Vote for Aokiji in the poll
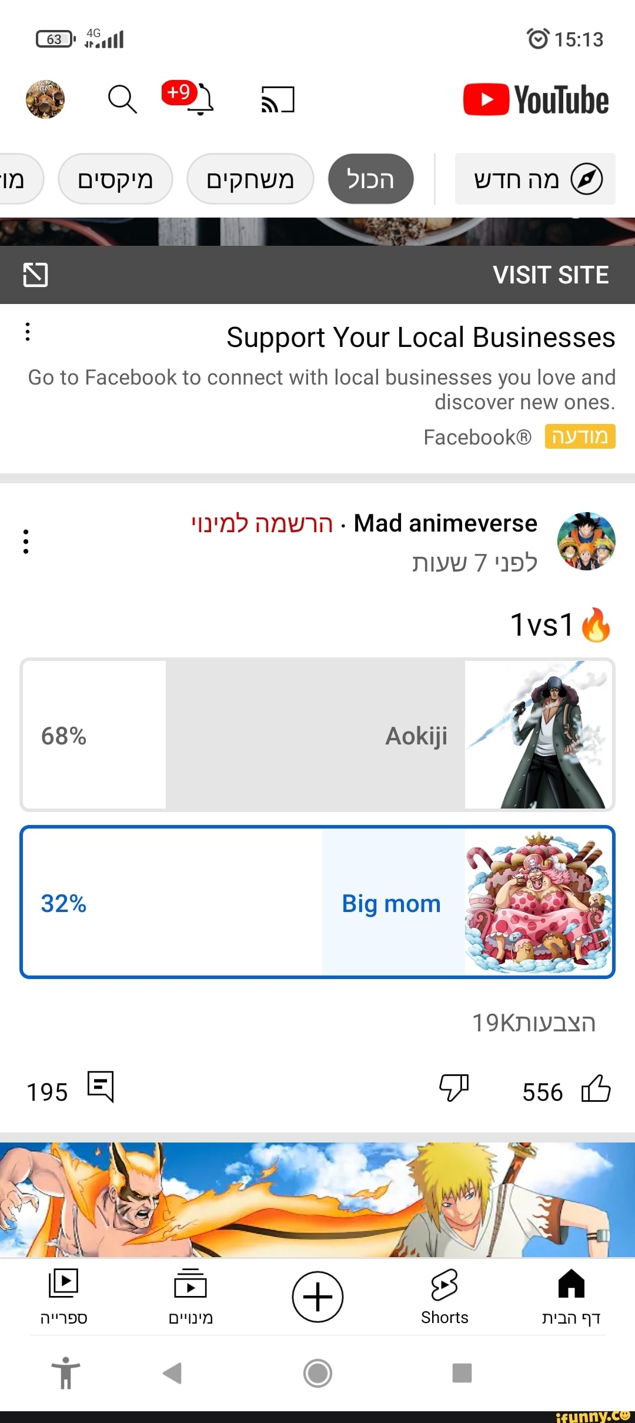 (317, 735)
